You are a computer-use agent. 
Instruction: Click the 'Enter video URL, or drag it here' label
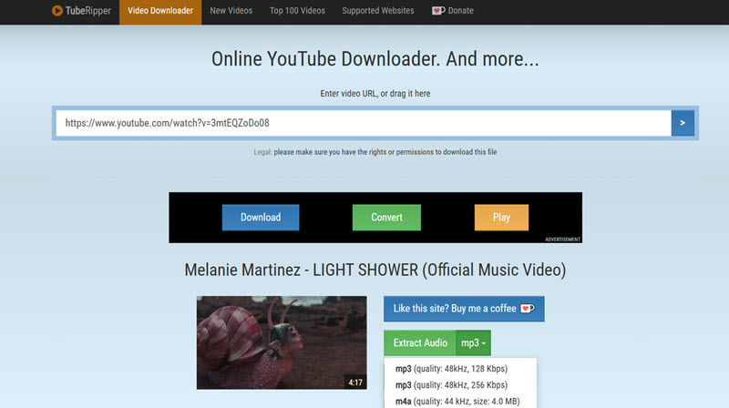[x=375, y=94]
